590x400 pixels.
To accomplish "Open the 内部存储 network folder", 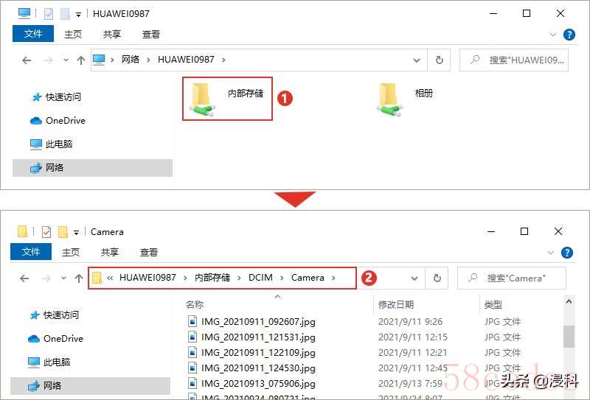I will [x=227, y=99].
